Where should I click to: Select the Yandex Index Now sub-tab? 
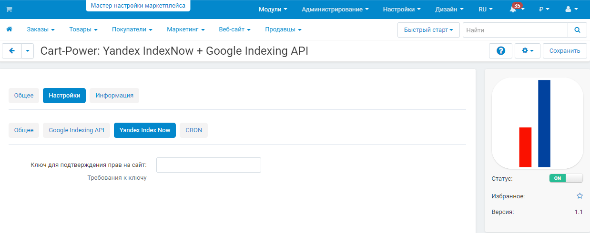(145, 130)
